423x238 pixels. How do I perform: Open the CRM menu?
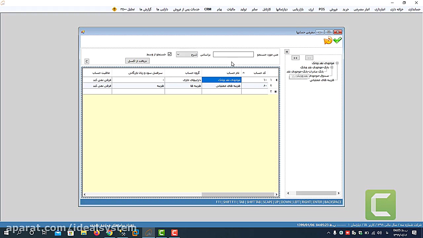[208, 9]
